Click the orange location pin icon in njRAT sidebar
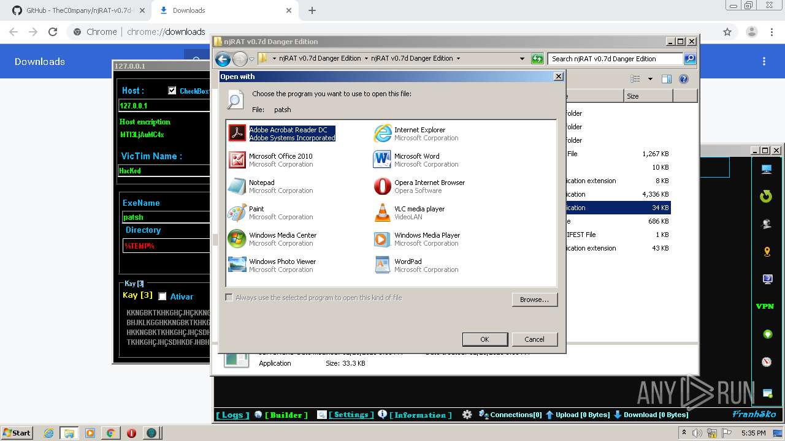Screen dimensions: 785x441 click(767, 252)
